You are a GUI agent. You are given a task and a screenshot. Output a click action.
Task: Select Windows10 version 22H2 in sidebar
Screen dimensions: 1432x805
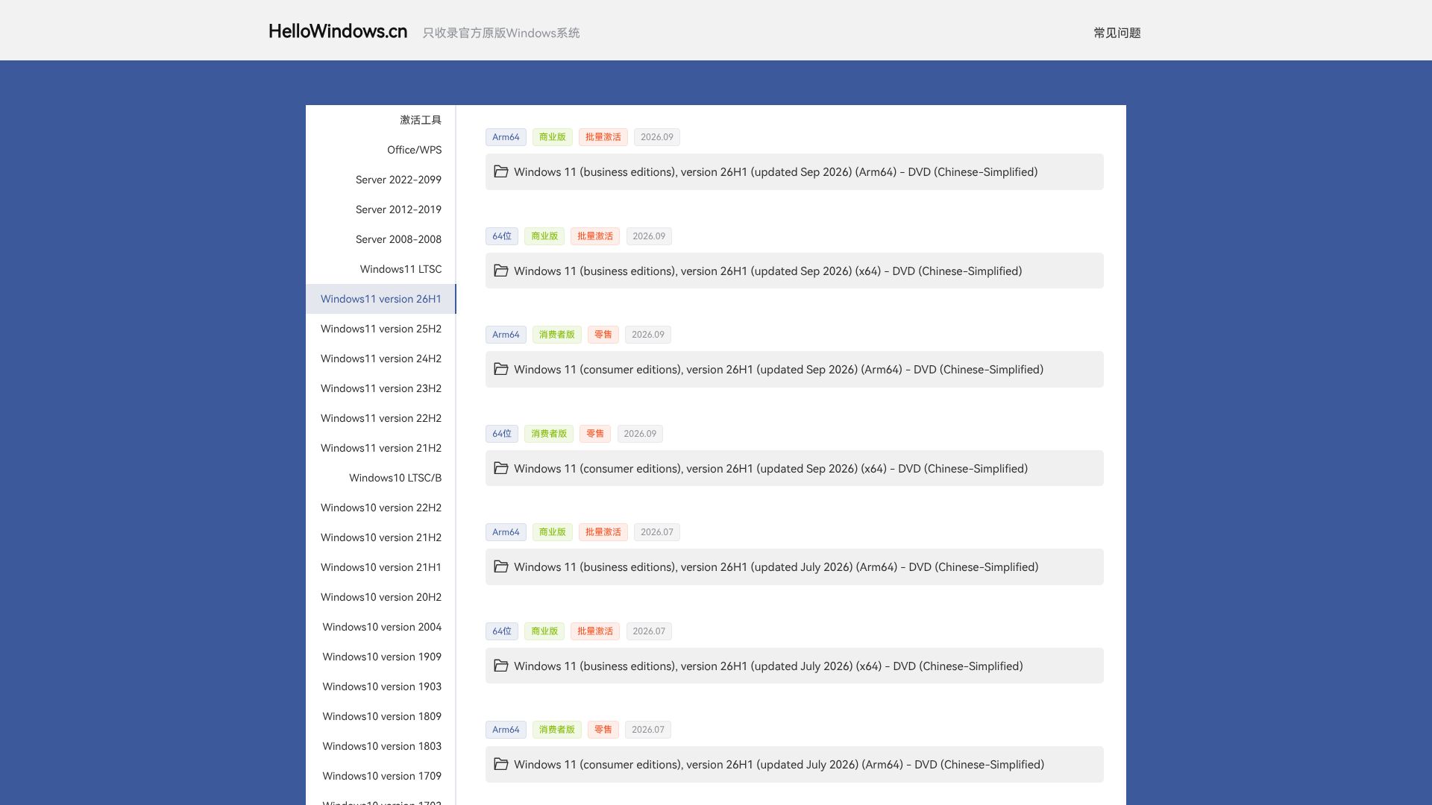[x=380, y=508]
